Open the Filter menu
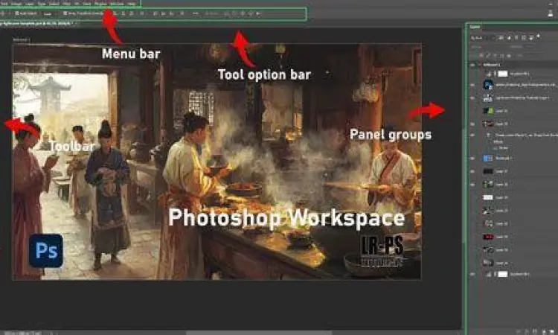The width and height of the screenshot is (558, 335). (x=65, y=4)
